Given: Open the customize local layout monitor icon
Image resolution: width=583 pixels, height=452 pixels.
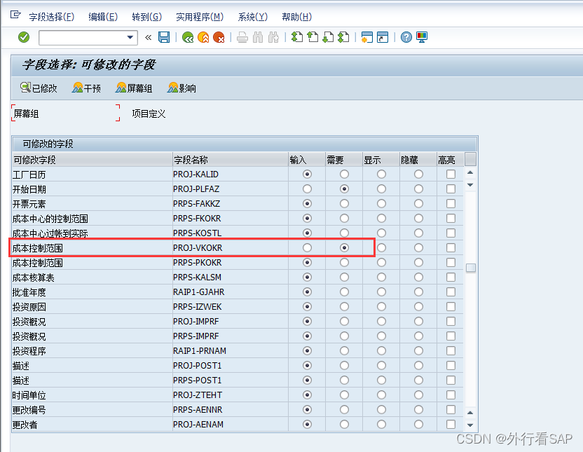Looking at the screenshot, I should [x=422, y=37].
